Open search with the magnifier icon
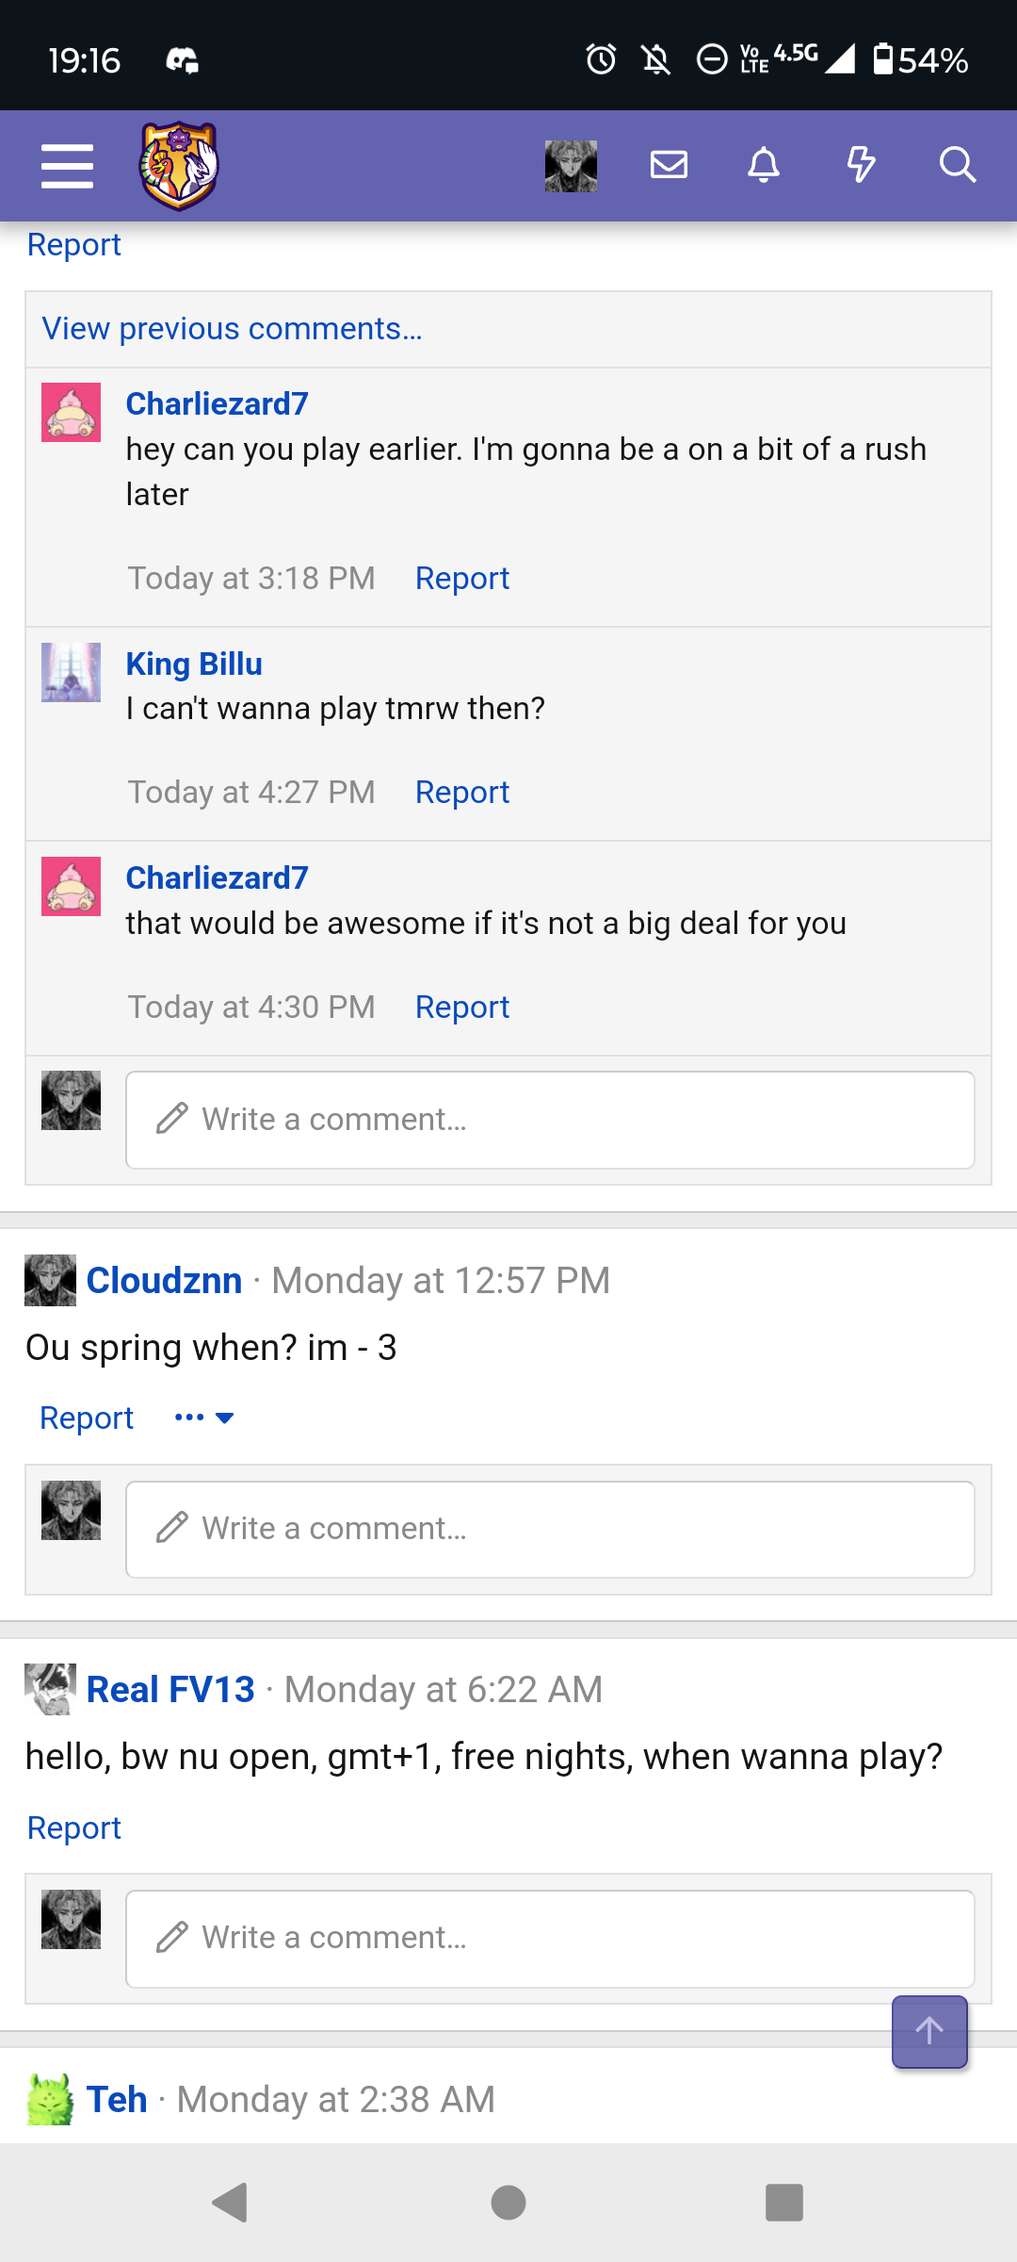 point(958,166)
